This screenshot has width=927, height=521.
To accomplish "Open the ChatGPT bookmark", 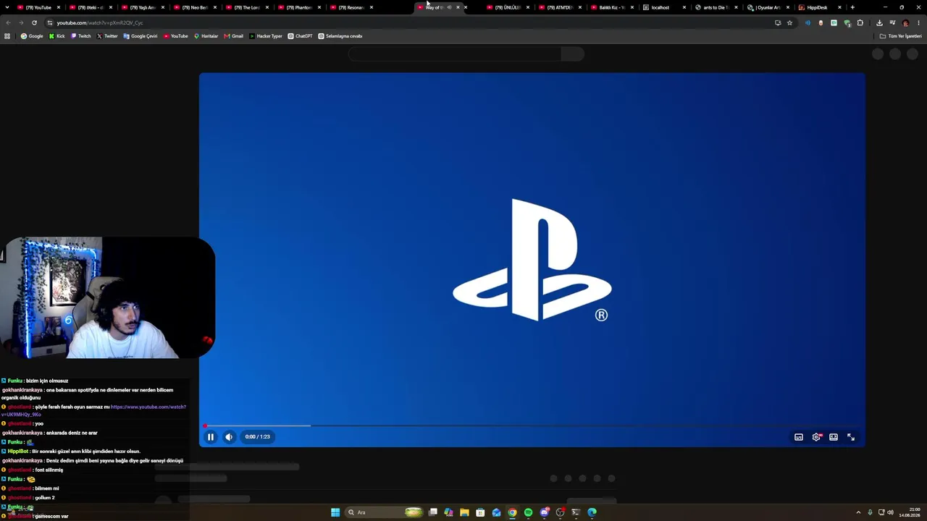I will (300, 36).
